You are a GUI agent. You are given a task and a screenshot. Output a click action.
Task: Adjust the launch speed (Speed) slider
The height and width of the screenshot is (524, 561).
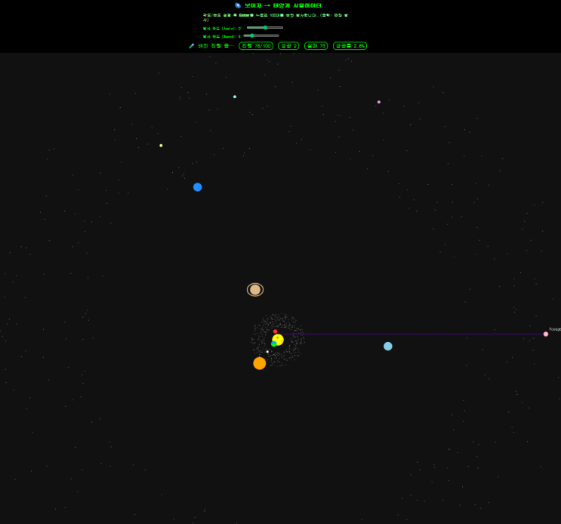(x=261, y=35)
